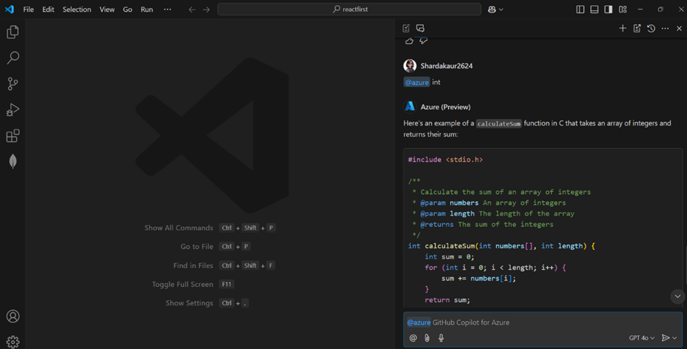Attach context with the paperclip icon

[x=427, y=337]
